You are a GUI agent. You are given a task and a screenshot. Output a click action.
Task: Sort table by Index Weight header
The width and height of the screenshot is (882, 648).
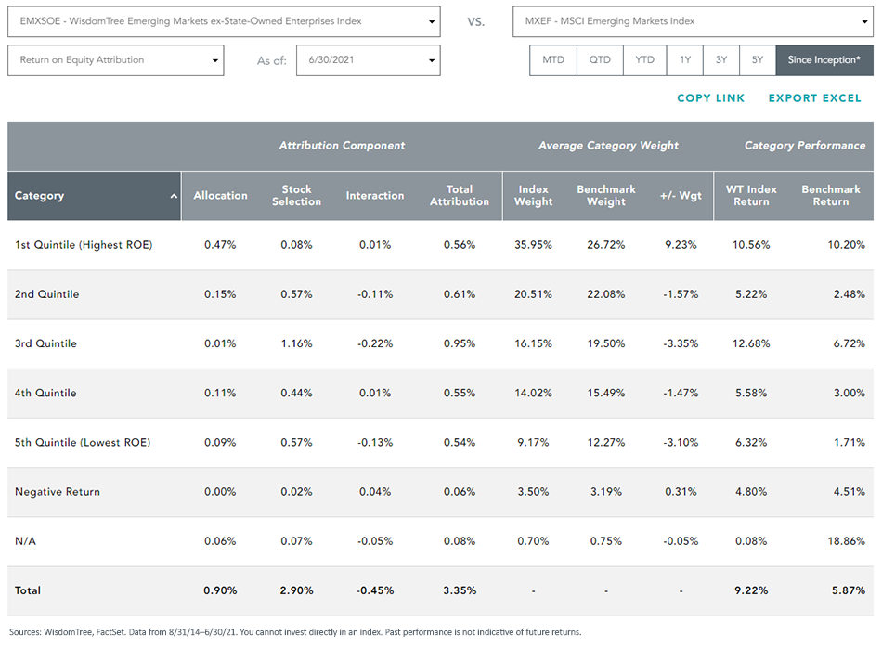coord(533,196)
